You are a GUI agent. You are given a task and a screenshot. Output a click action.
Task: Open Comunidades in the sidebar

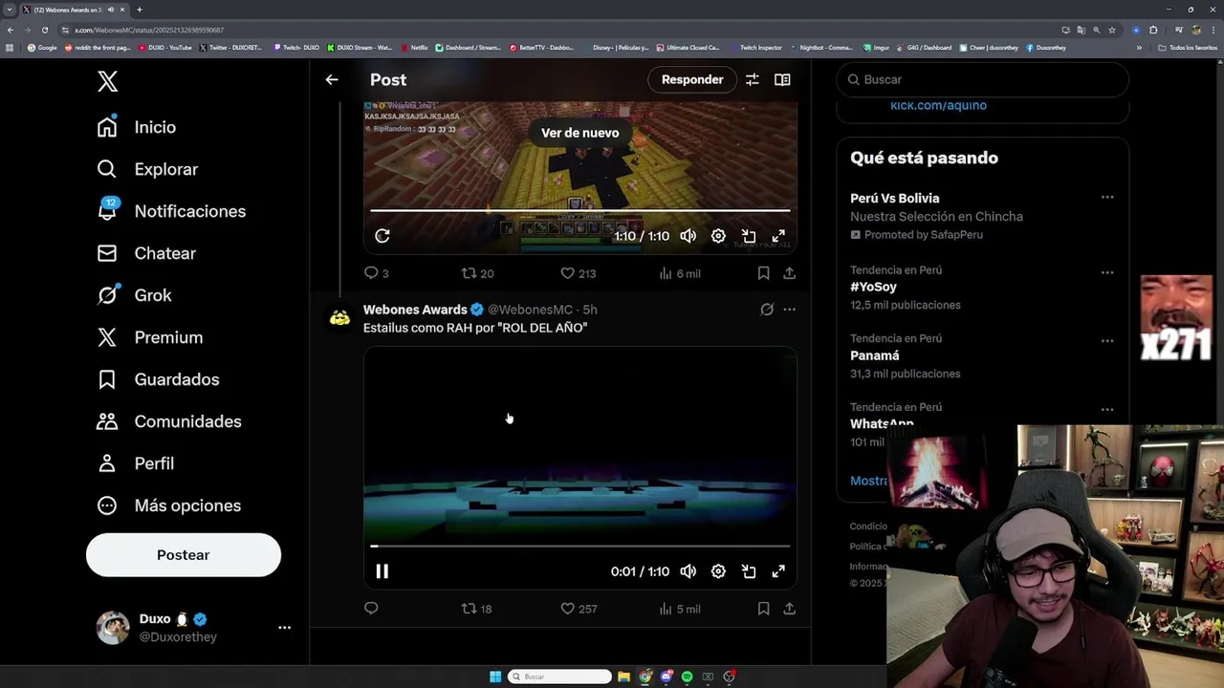(x=169, y=421)
